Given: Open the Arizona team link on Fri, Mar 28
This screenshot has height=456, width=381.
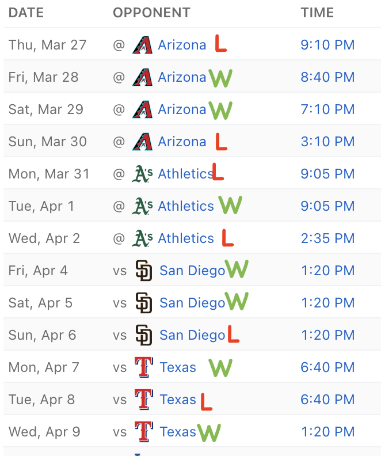Looking at the screenshot, I should click(182, 77).
